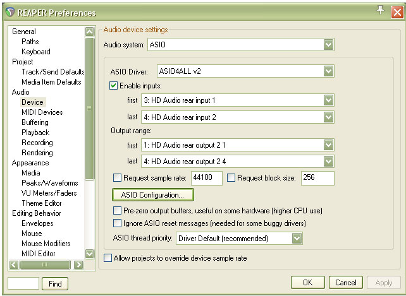Open MIDI Devices settings page
This screenshot has width=406, height=296.
42,112
